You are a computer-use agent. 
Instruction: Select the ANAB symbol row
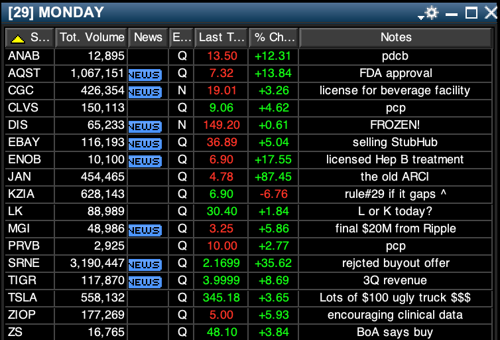[249, 56]
